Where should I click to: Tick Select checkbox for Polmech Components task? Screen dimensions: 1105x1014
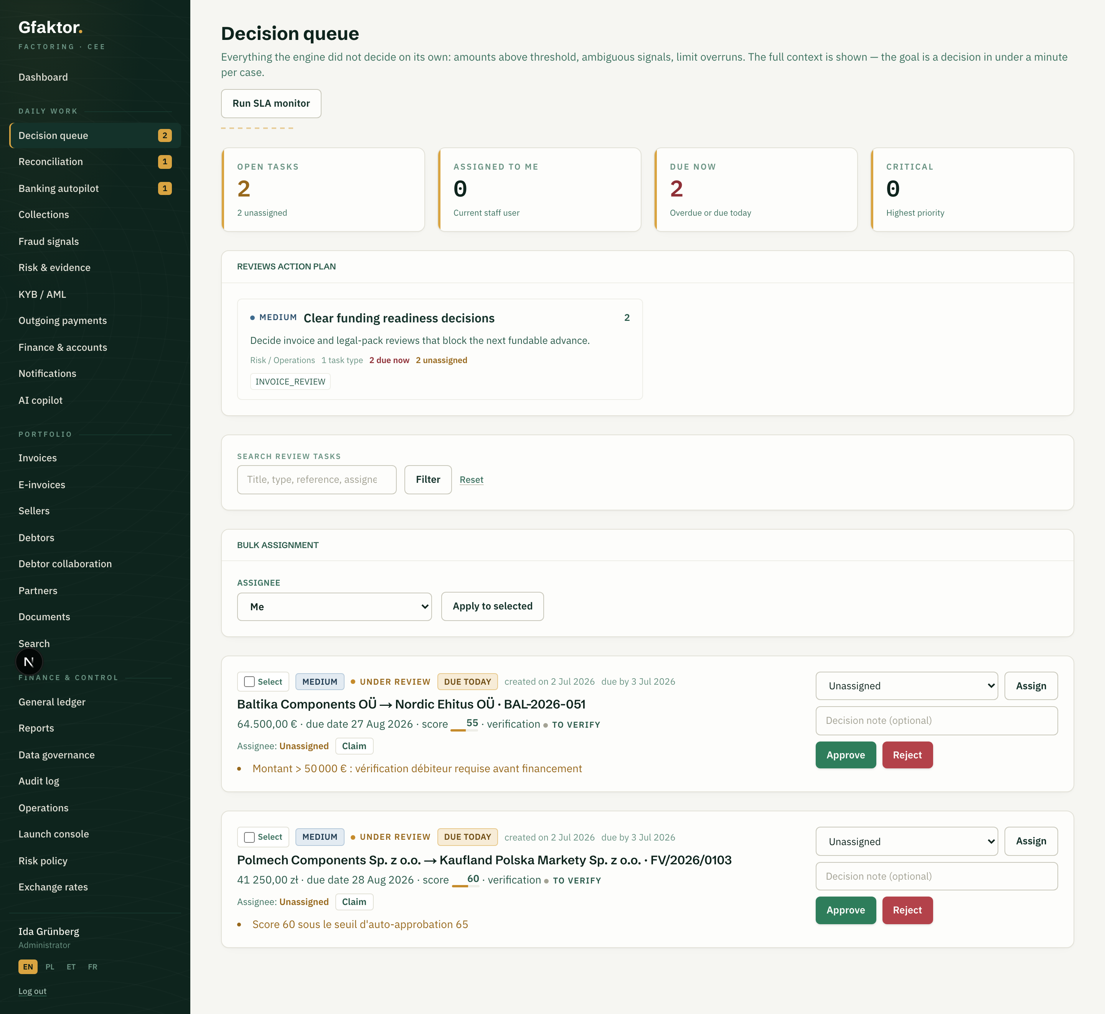click(x=249, y=837)
